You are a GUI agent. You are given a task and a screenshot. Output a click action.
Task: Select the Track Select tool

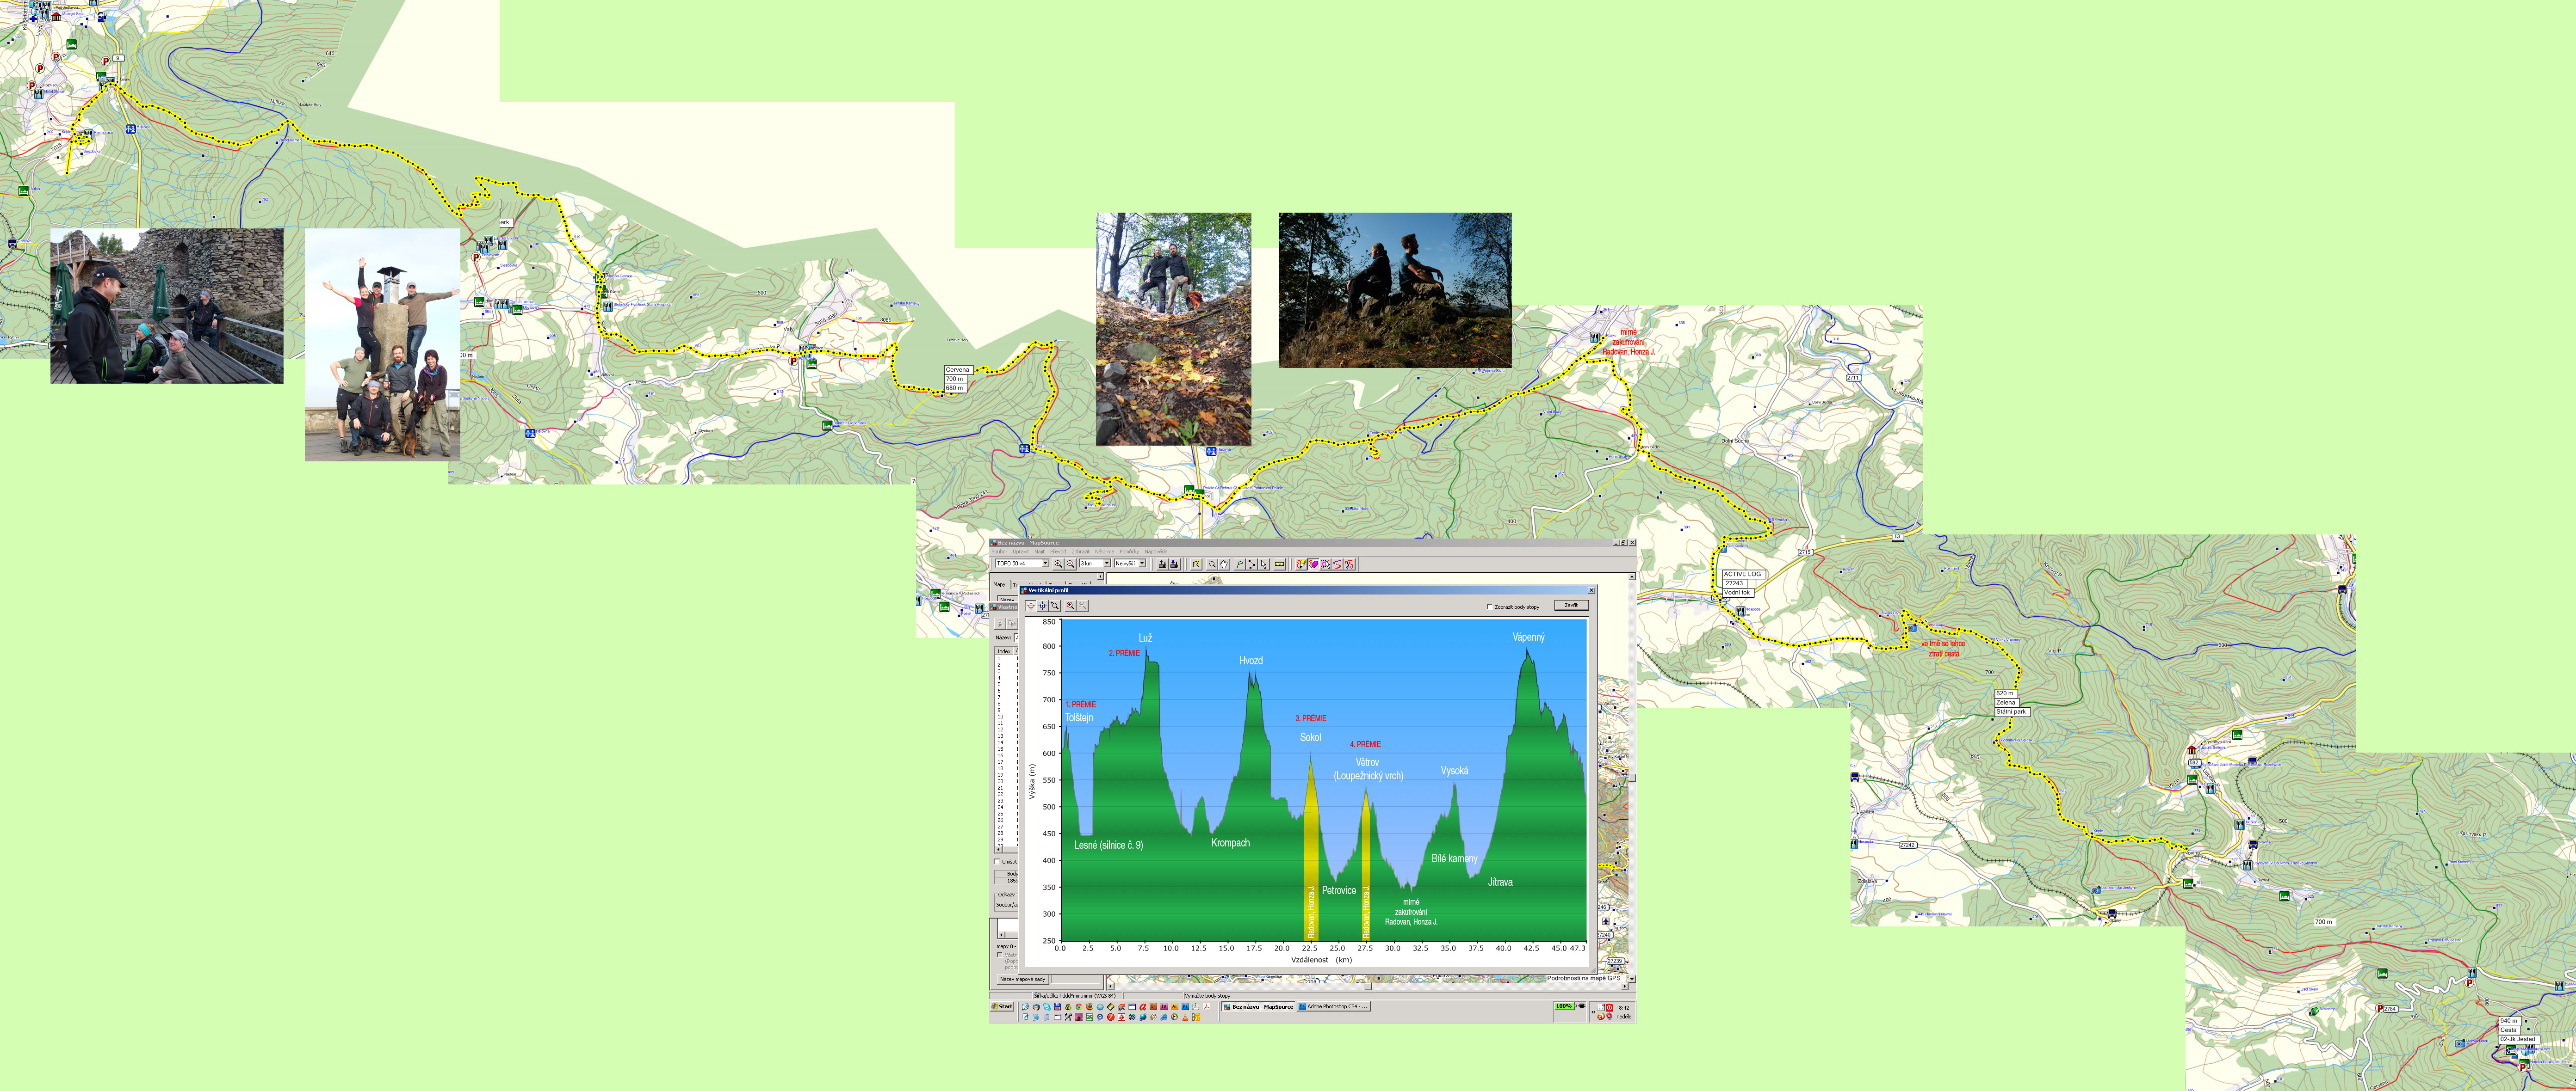coord(1326,564)
